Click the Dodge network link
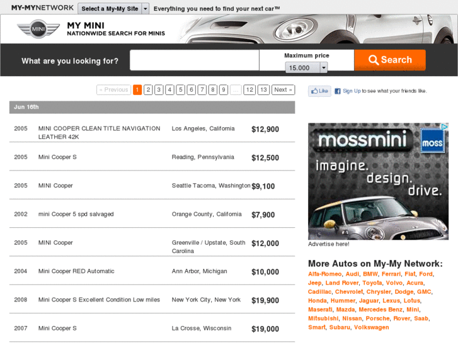Image resolution: width=458 pixels, height=343 pixels. pyautogui.click(x=404, y=292)
